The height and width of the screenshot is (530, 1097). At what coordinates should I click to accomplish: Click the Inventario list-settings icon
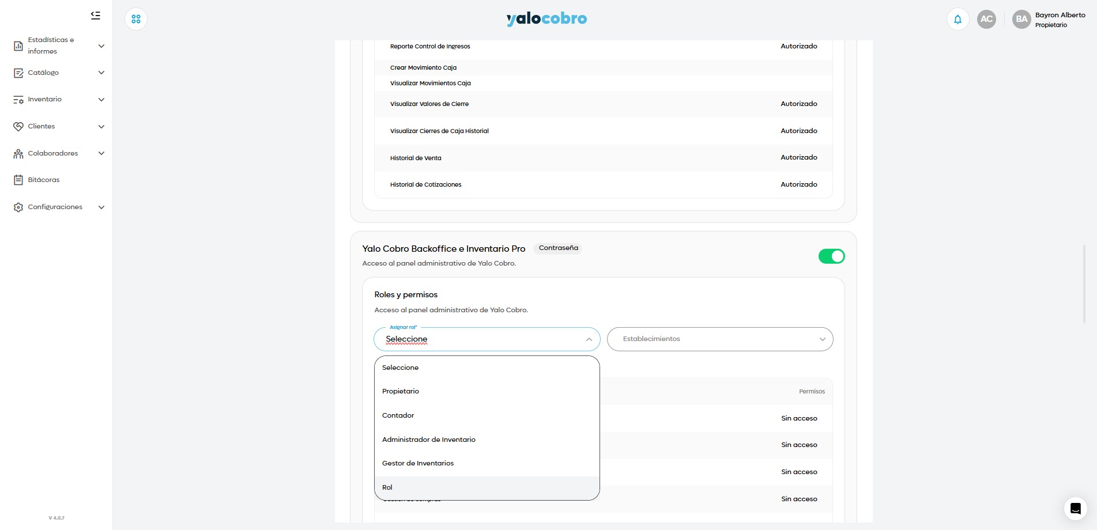coord(18,100)
